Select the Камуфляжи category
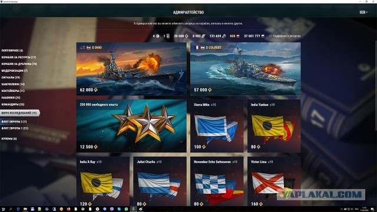This screenshot has width=377, height=212. pyautogui.click(x=13, y=84)
